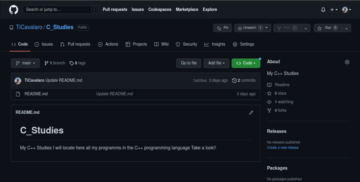This screenshot has width=360, height=182.
Task: Open the repository Pull requests tab
Action: click(75, 44)
